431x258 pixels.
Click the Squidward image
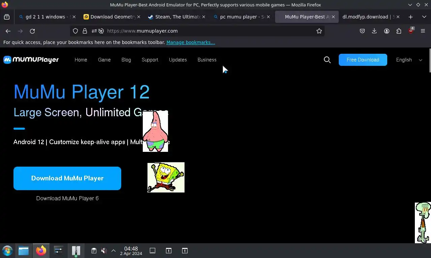(423, 222)
